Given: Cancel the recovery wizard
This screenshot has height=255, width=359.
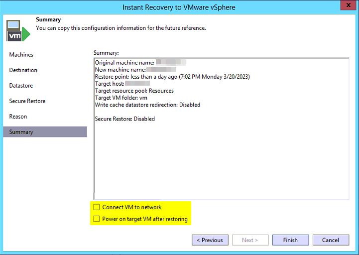Looking at the screenshot, I should click(x=331, y=240).
